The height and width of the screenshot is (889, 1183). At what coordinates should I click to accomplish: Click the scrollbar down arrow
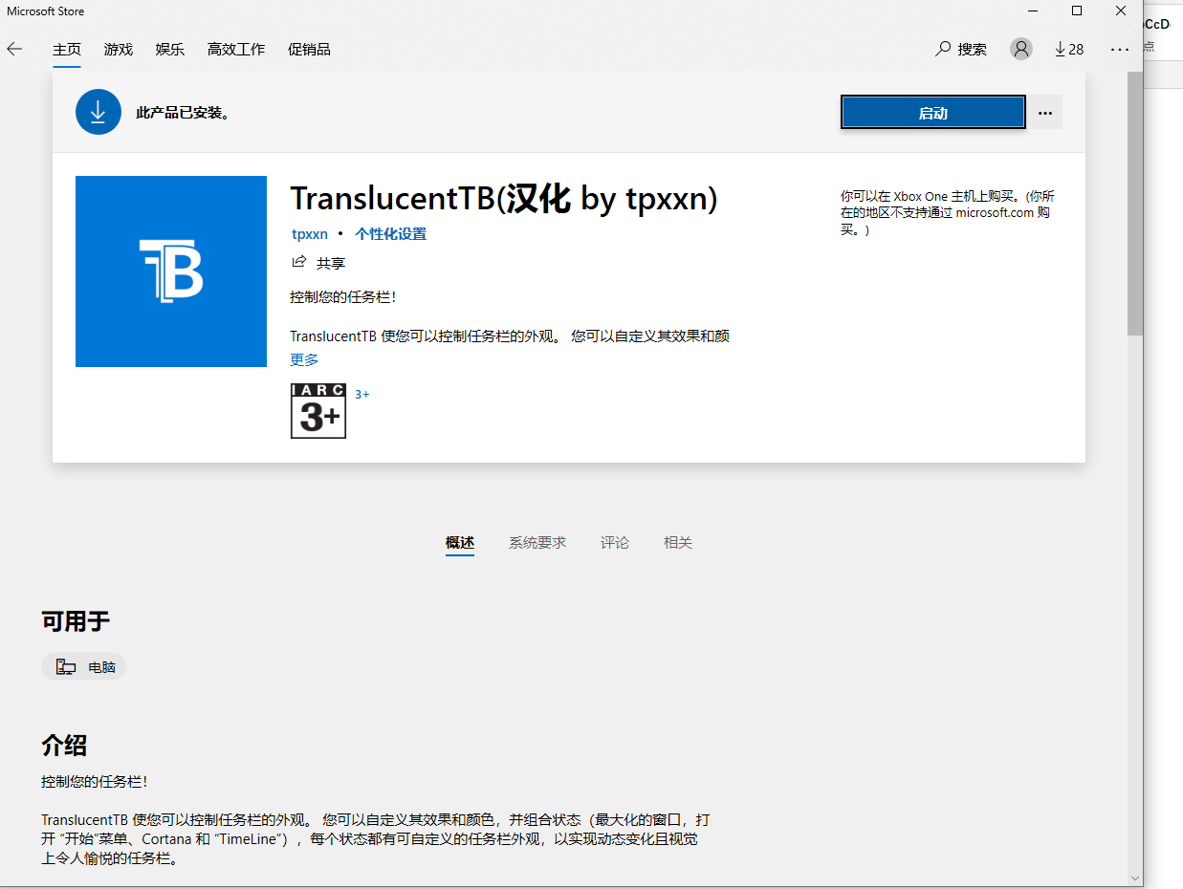1134,878
